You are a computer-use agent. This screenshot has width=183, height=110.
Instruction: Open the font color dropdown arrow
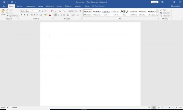52,15
